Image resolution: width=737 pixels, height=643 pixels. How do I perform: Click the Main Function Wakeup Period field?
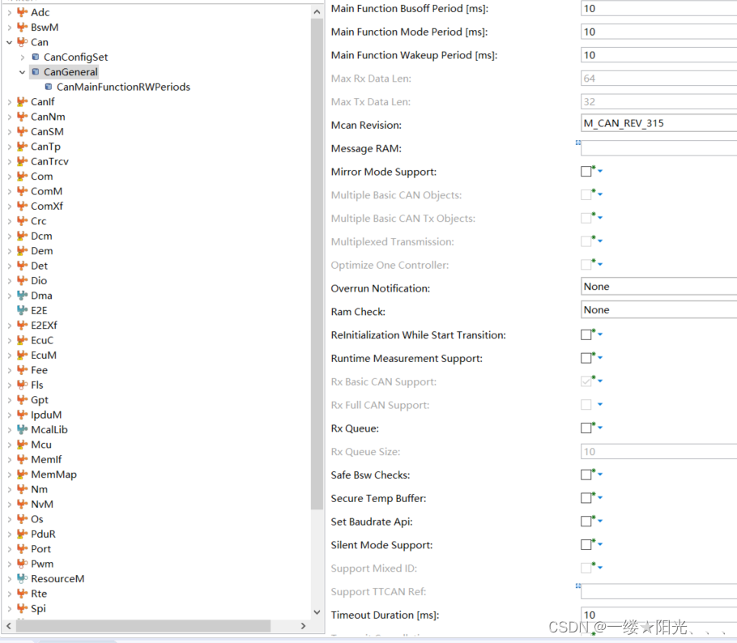click(658, 54)
